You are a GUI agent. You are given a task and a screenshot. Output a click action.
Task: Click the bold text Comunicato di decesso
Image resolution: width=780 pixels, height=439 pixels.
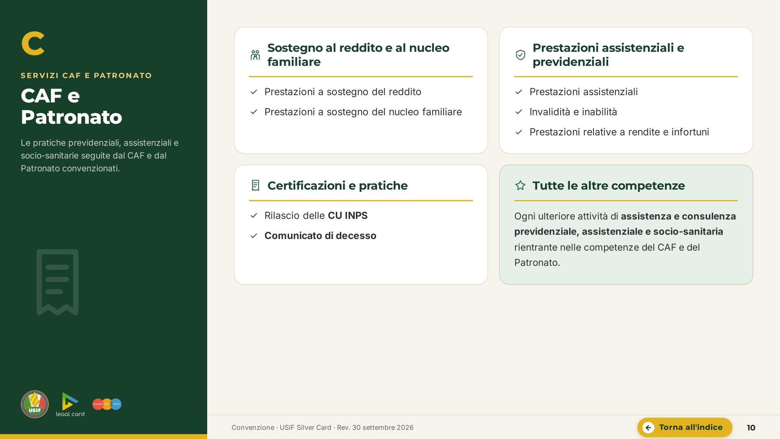[x=320, y=236]
